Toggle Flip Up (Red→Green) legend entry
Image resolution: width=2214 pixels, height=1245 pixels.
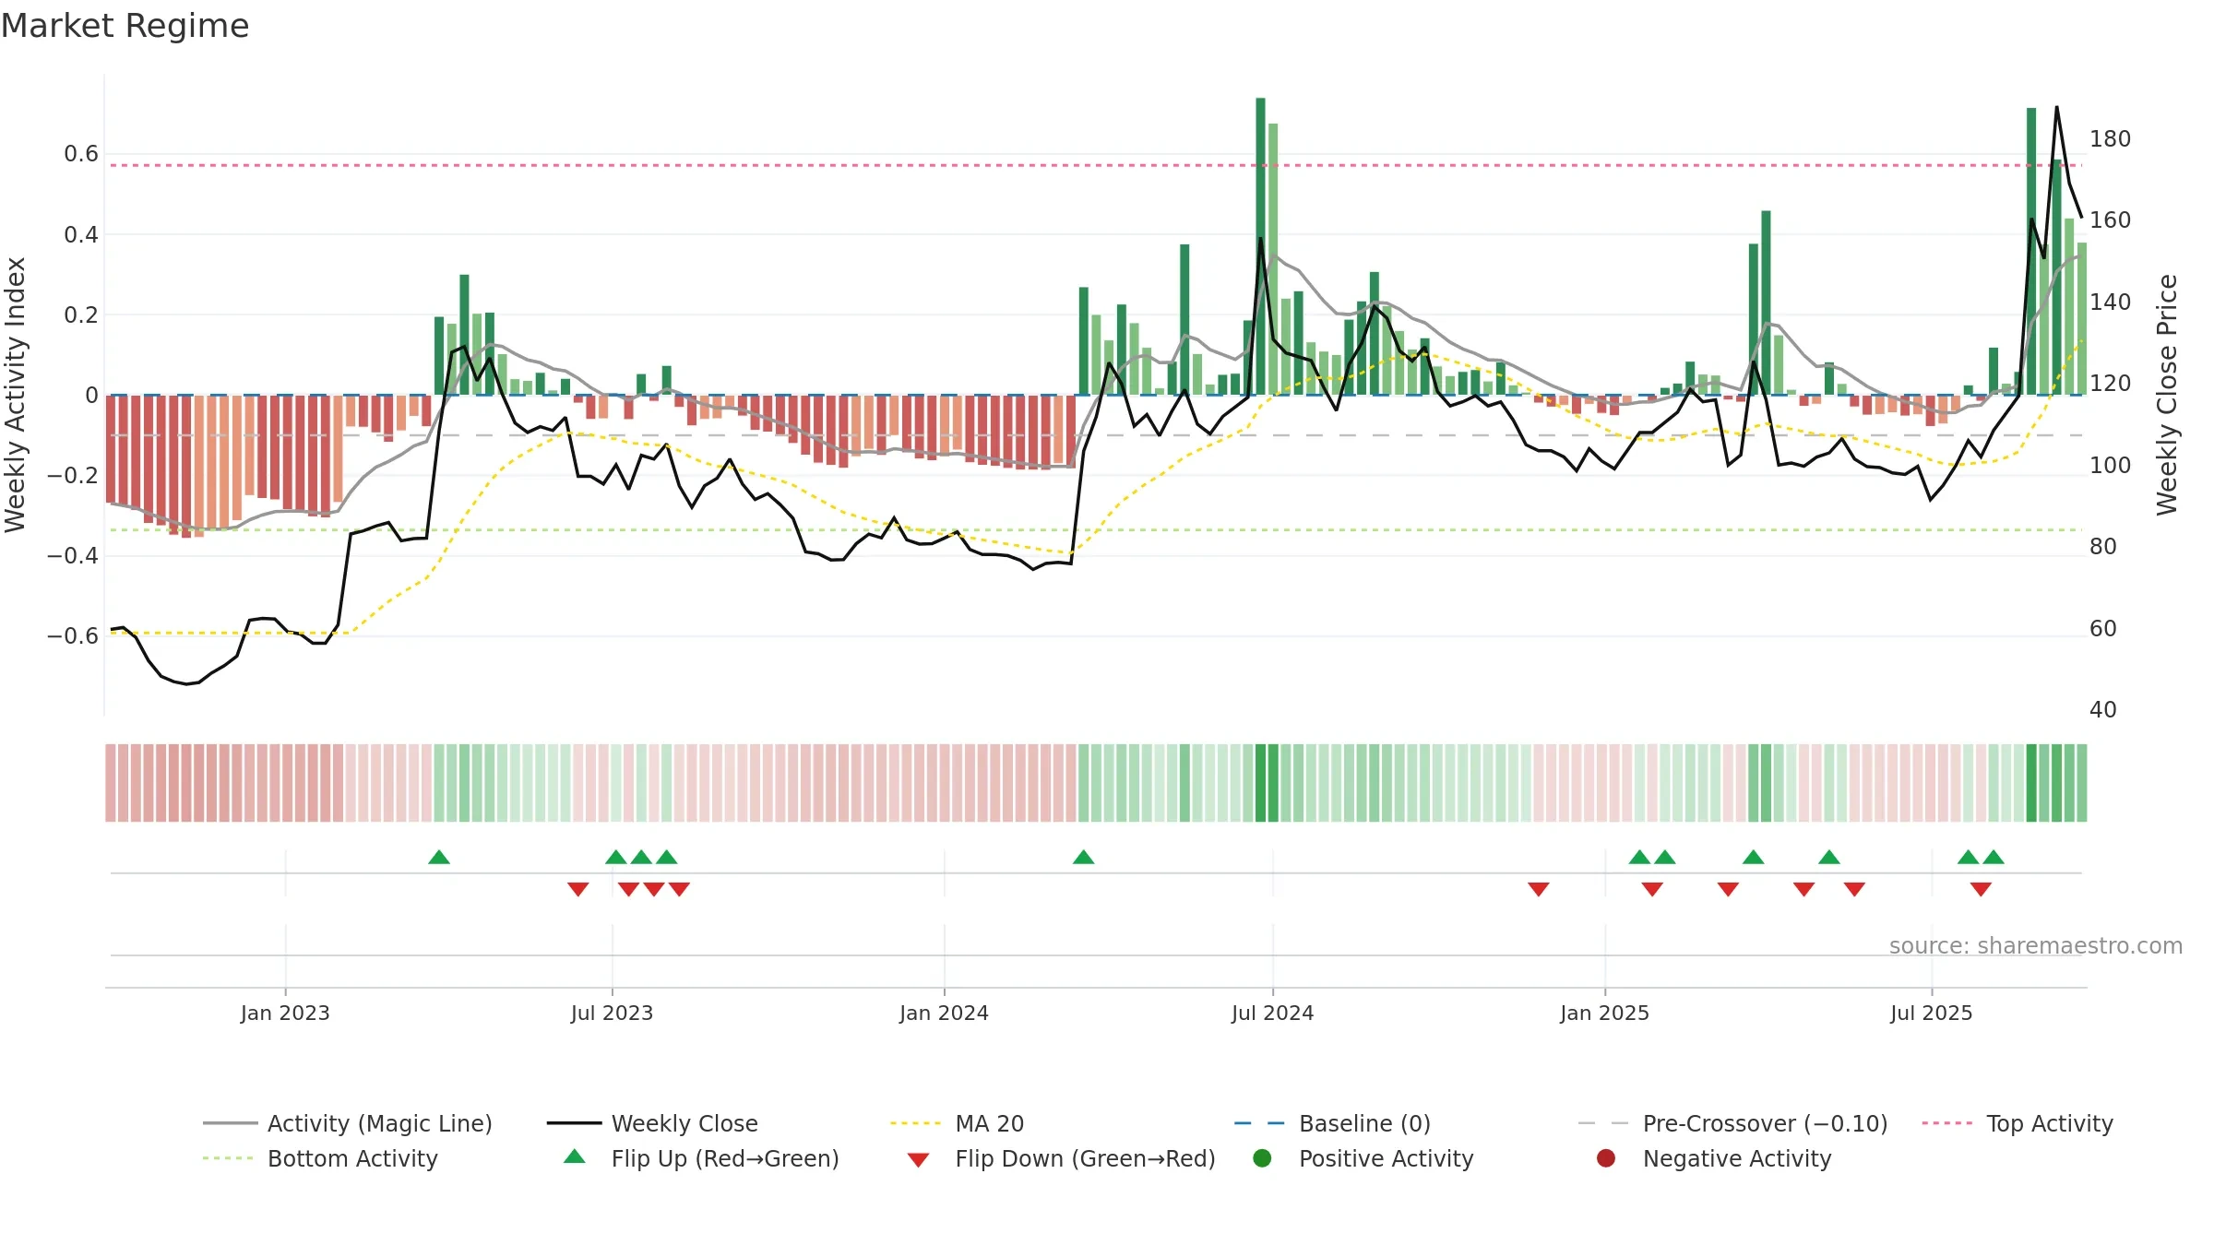[x=701, y=1158]
